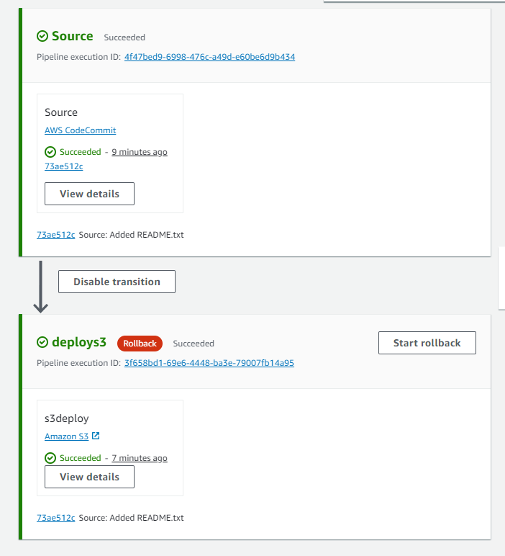Screen dimensions: 505x556
Task: Click the '9 minutes ago' timestamp
Action: (x=140, y=153)
